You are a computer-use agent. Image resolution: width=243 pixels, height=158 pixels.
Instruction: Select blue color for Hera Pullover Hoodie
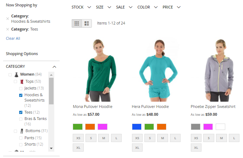point(137,127)
